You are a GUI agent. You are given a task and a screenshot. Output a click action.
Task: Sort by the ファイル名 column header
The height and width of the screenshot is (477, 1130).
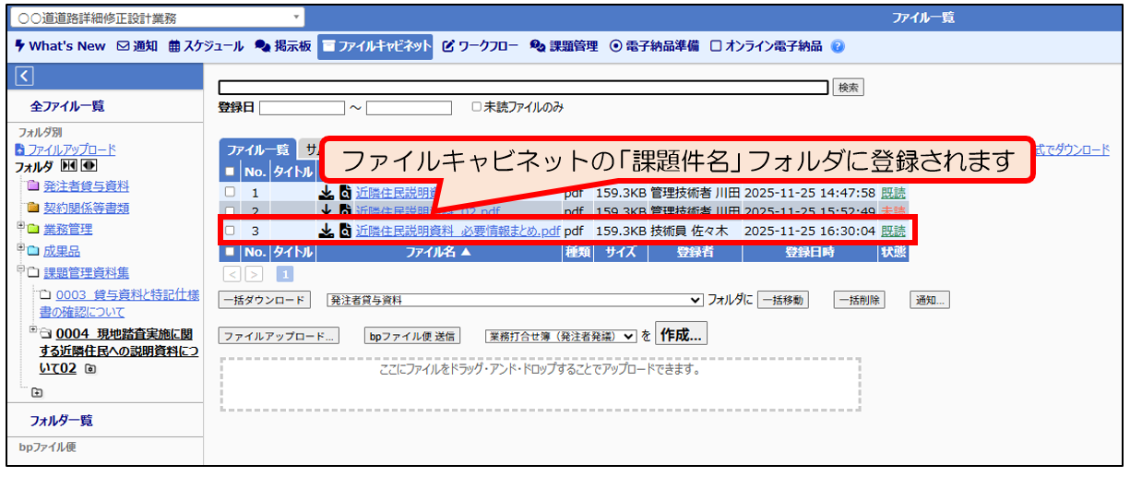point(438,251)
